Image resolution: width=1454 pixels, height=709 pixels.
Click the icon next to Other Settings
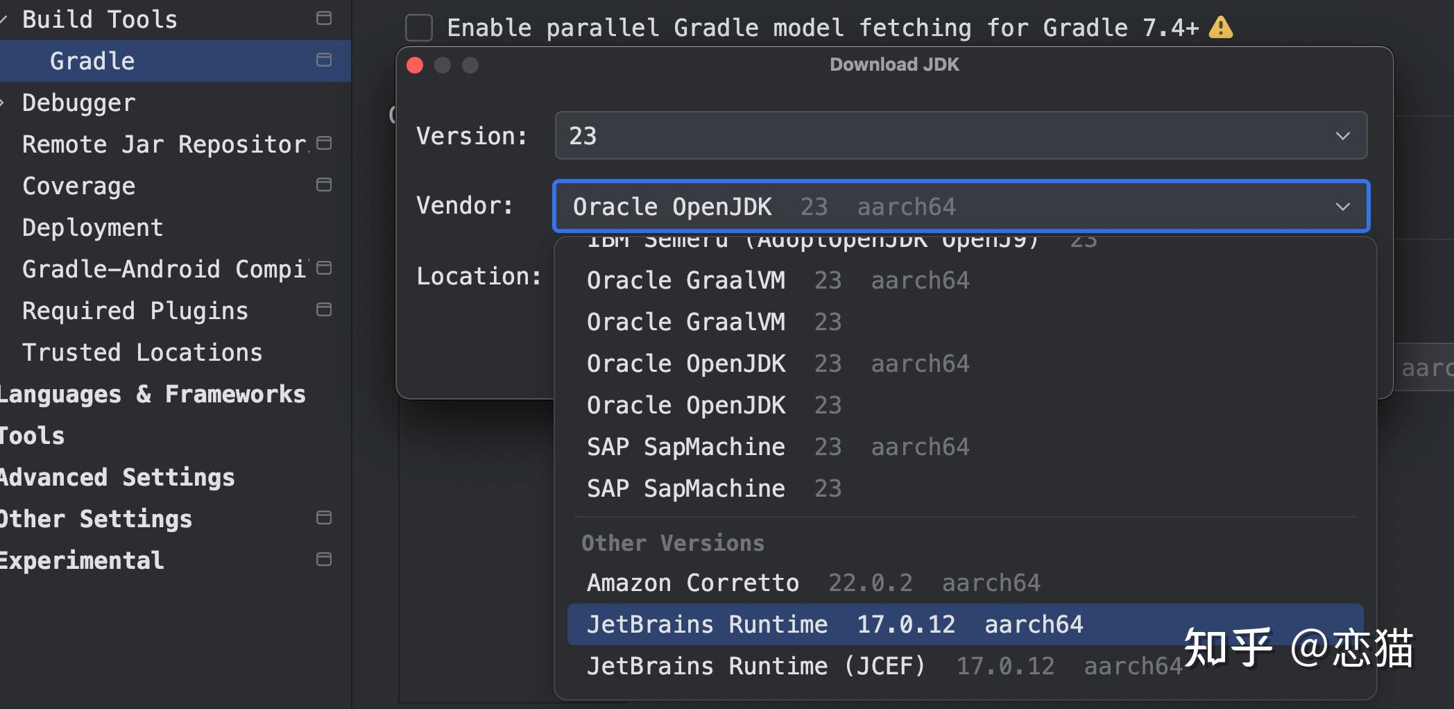(323, 518)
